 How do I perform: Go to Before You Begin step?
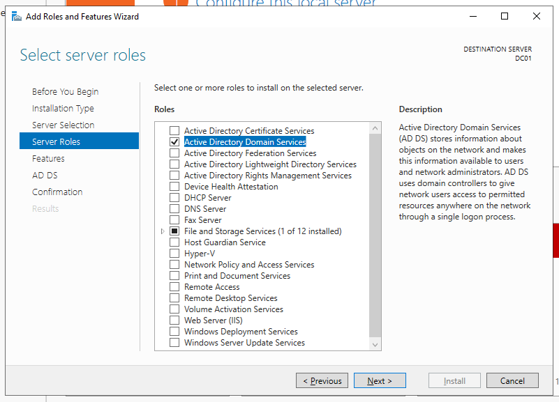pyautogui.click(x=65, y=92)
